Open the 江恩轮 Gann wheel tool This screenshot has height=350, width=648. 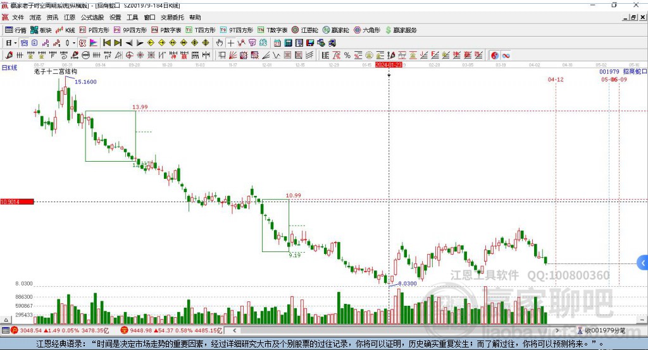[305, 30]
